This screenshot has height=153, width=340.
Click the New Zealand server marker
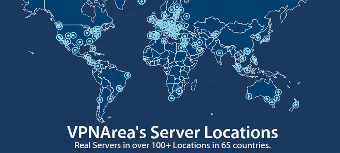[x=295, y=105]
